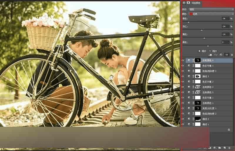Select the 色彩平衡 3 layer name
The width and height of the screenshot is (235, 151).
point(208,66)
